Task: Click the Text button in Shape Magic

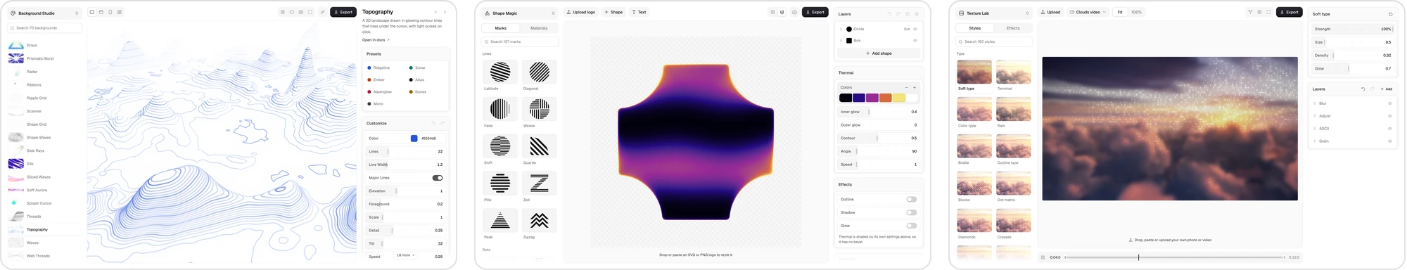Action: point(639,12)
